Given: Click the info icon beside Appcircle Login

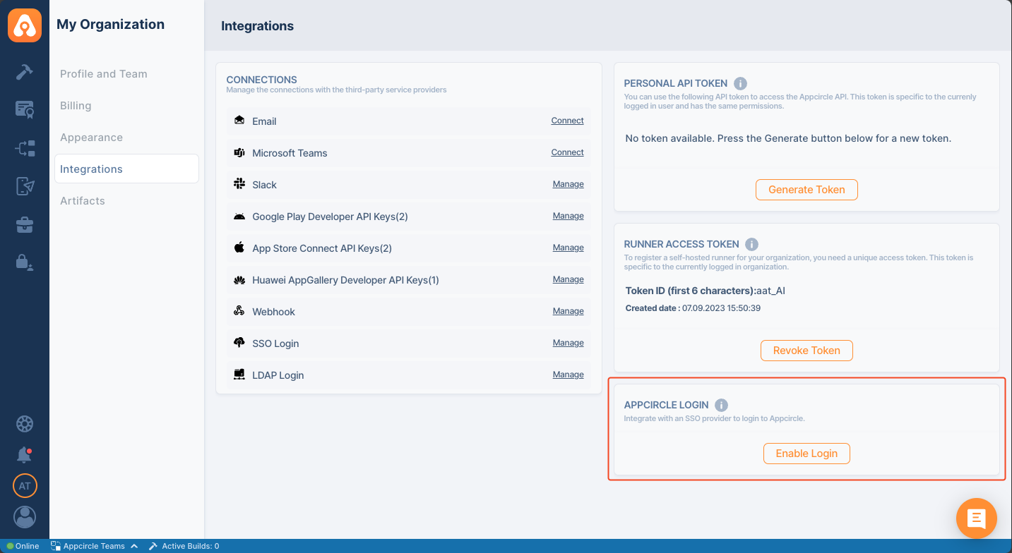Looking at the screenshot, I should tap(721, 405).
